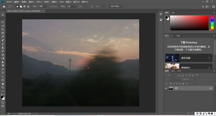Select the History Brush tool
This screenshot has height=116, width=216.
coord(2,51)
